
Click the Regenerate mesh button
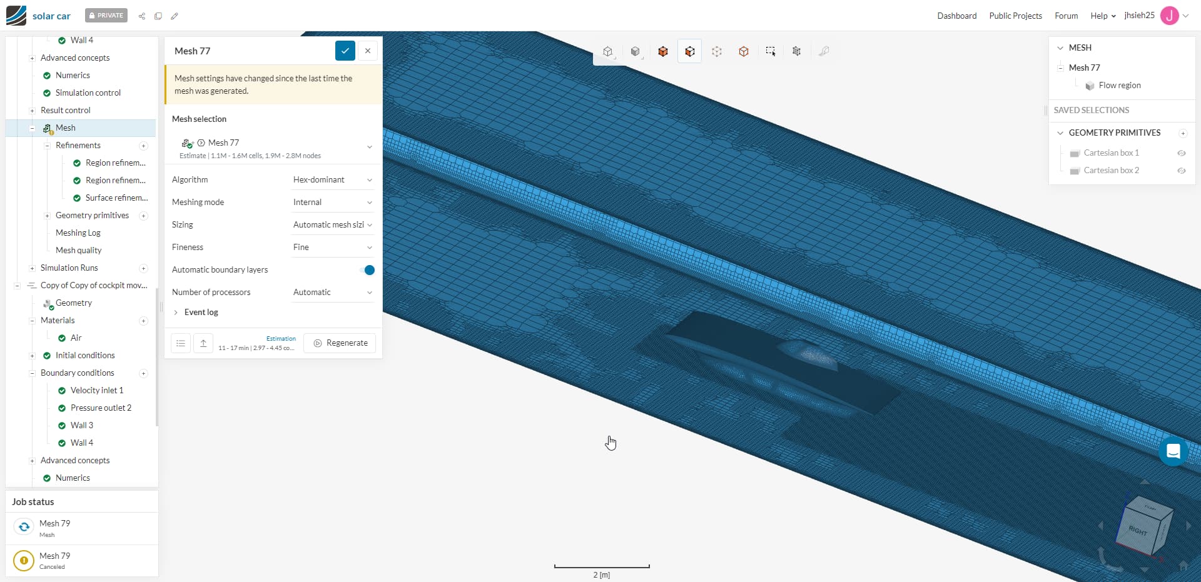(340, 343)
